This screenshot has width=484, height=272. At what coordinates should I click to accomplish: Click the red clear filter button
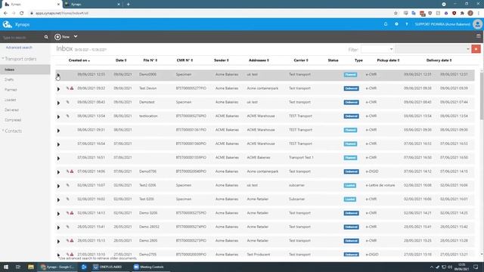pos(476,49)
